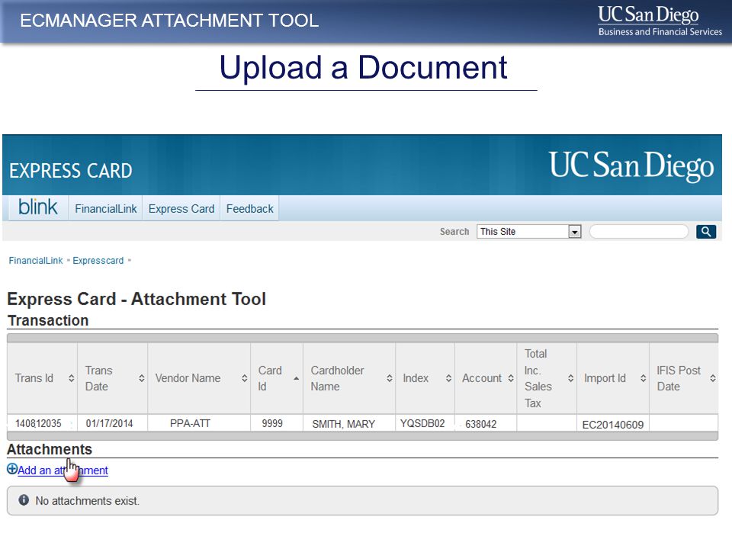The width and height of the screenshot is (732, 549).
Task: Go to Expresscard breadcrumb link
Action: click(98, 261)
